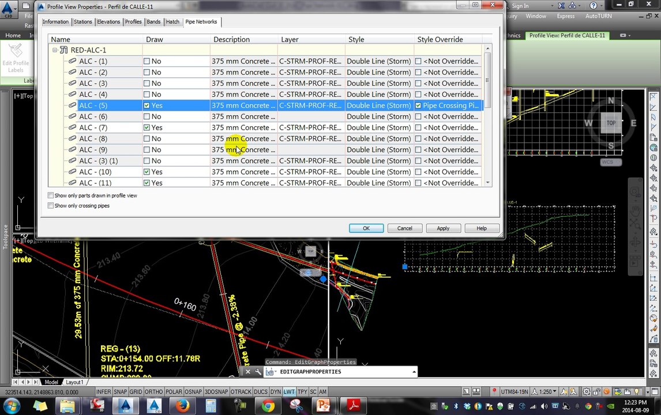Toggle OSNAP in status bar
The height and width of the screenshot is (415, 661).
click(193, 392)
